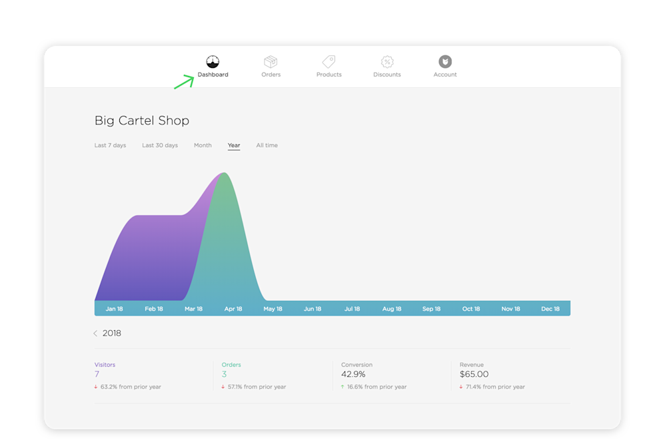Viewport: 665px width, 444px height.
Task: Click the Dec 18 axis label
Action: coord(550,309)
